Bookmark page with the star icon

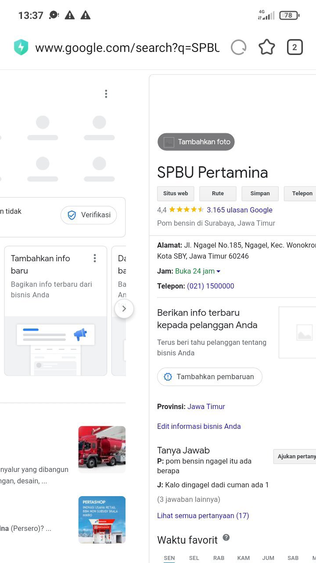[x=266, y=48]
